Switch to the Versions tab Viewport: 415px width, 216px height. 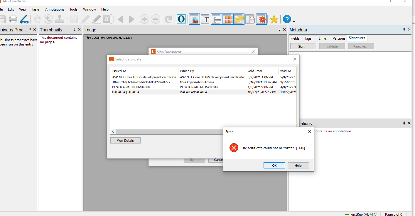point(339,38)
